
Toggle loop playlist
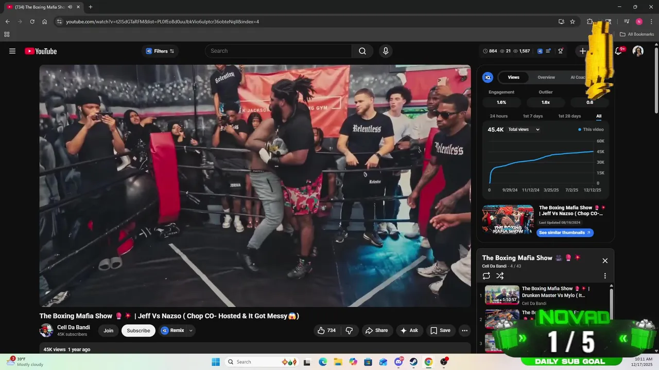point(487,276)
